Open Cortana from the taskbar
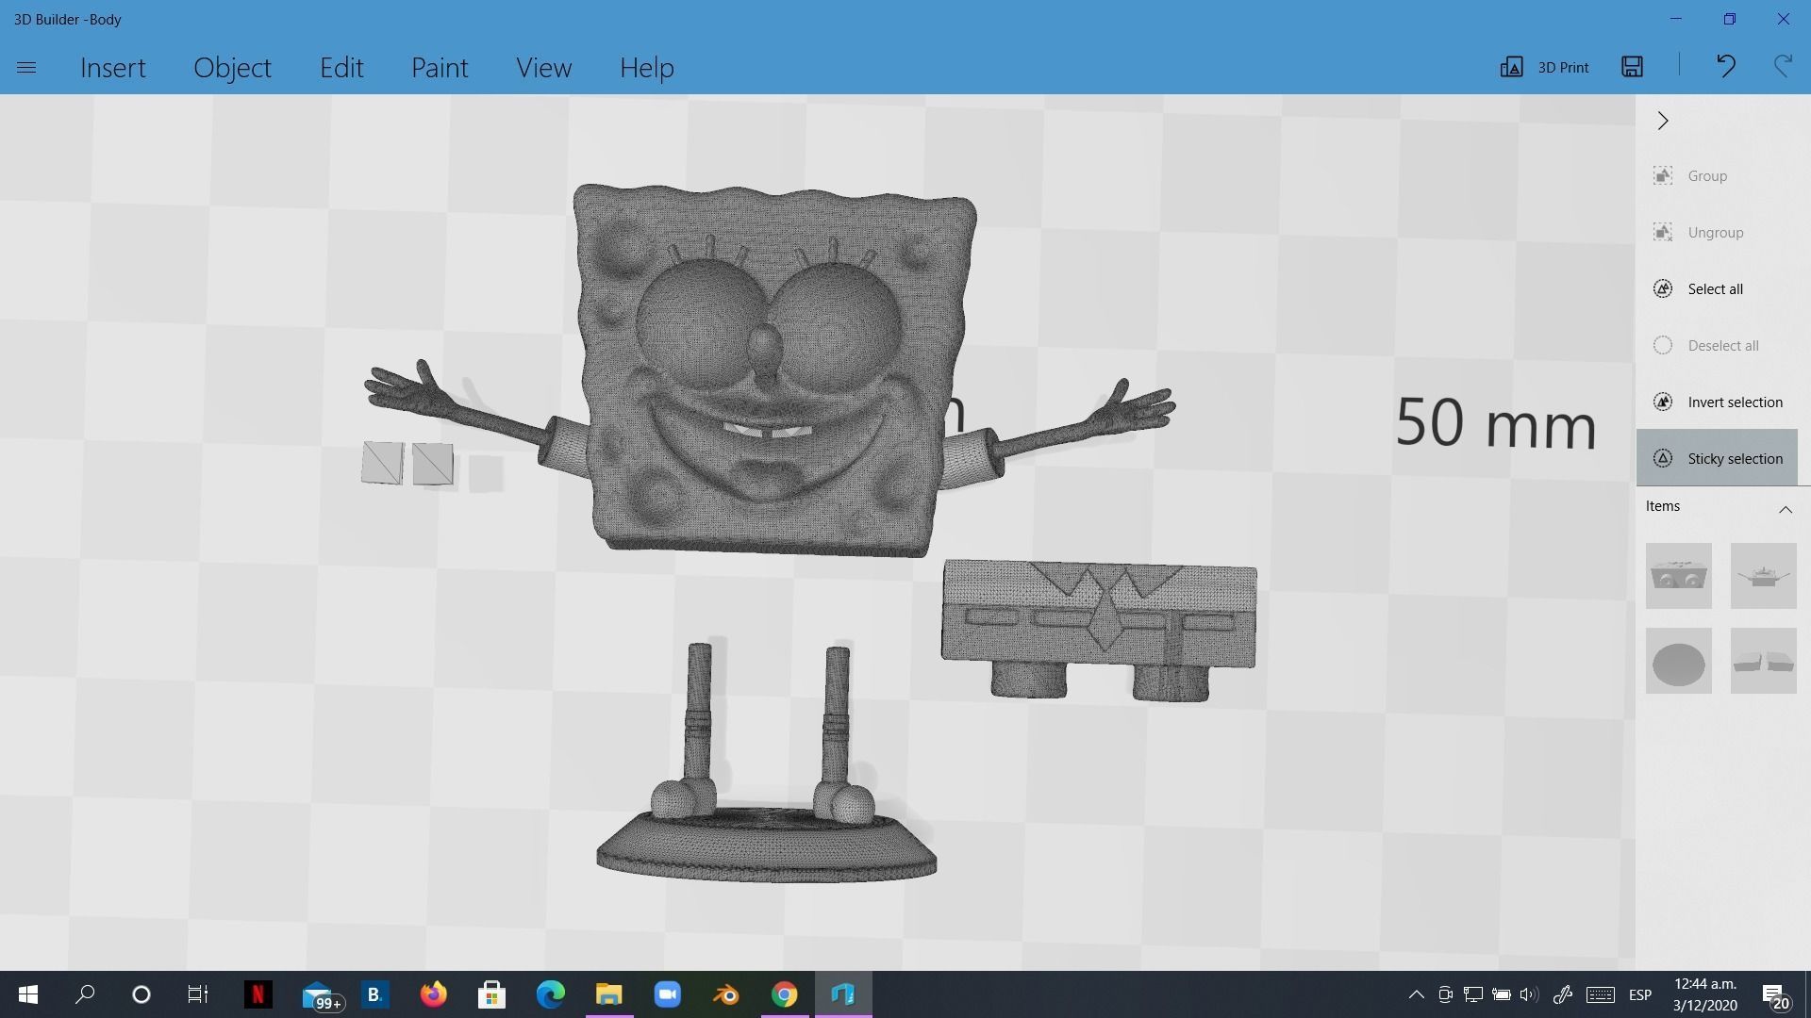 click(x=141, y=994)
